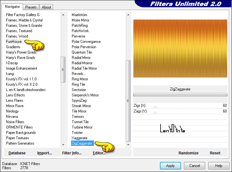Open the About tab
Viewport: 232px width, 172px height.
[x=46, y=7]
